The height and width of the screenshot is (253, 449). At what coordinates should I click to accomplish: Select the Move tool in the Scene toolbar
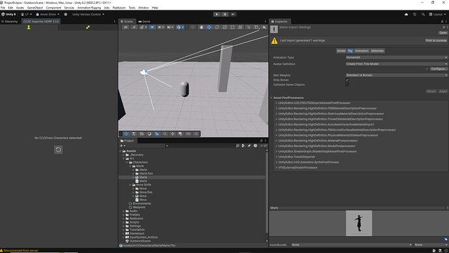coord(209,27)
